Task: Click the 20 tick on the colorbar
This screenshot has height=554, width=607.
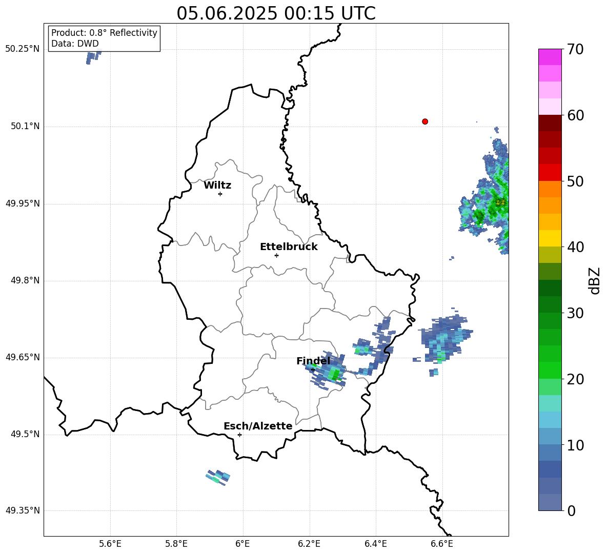Action: [575, 379]
